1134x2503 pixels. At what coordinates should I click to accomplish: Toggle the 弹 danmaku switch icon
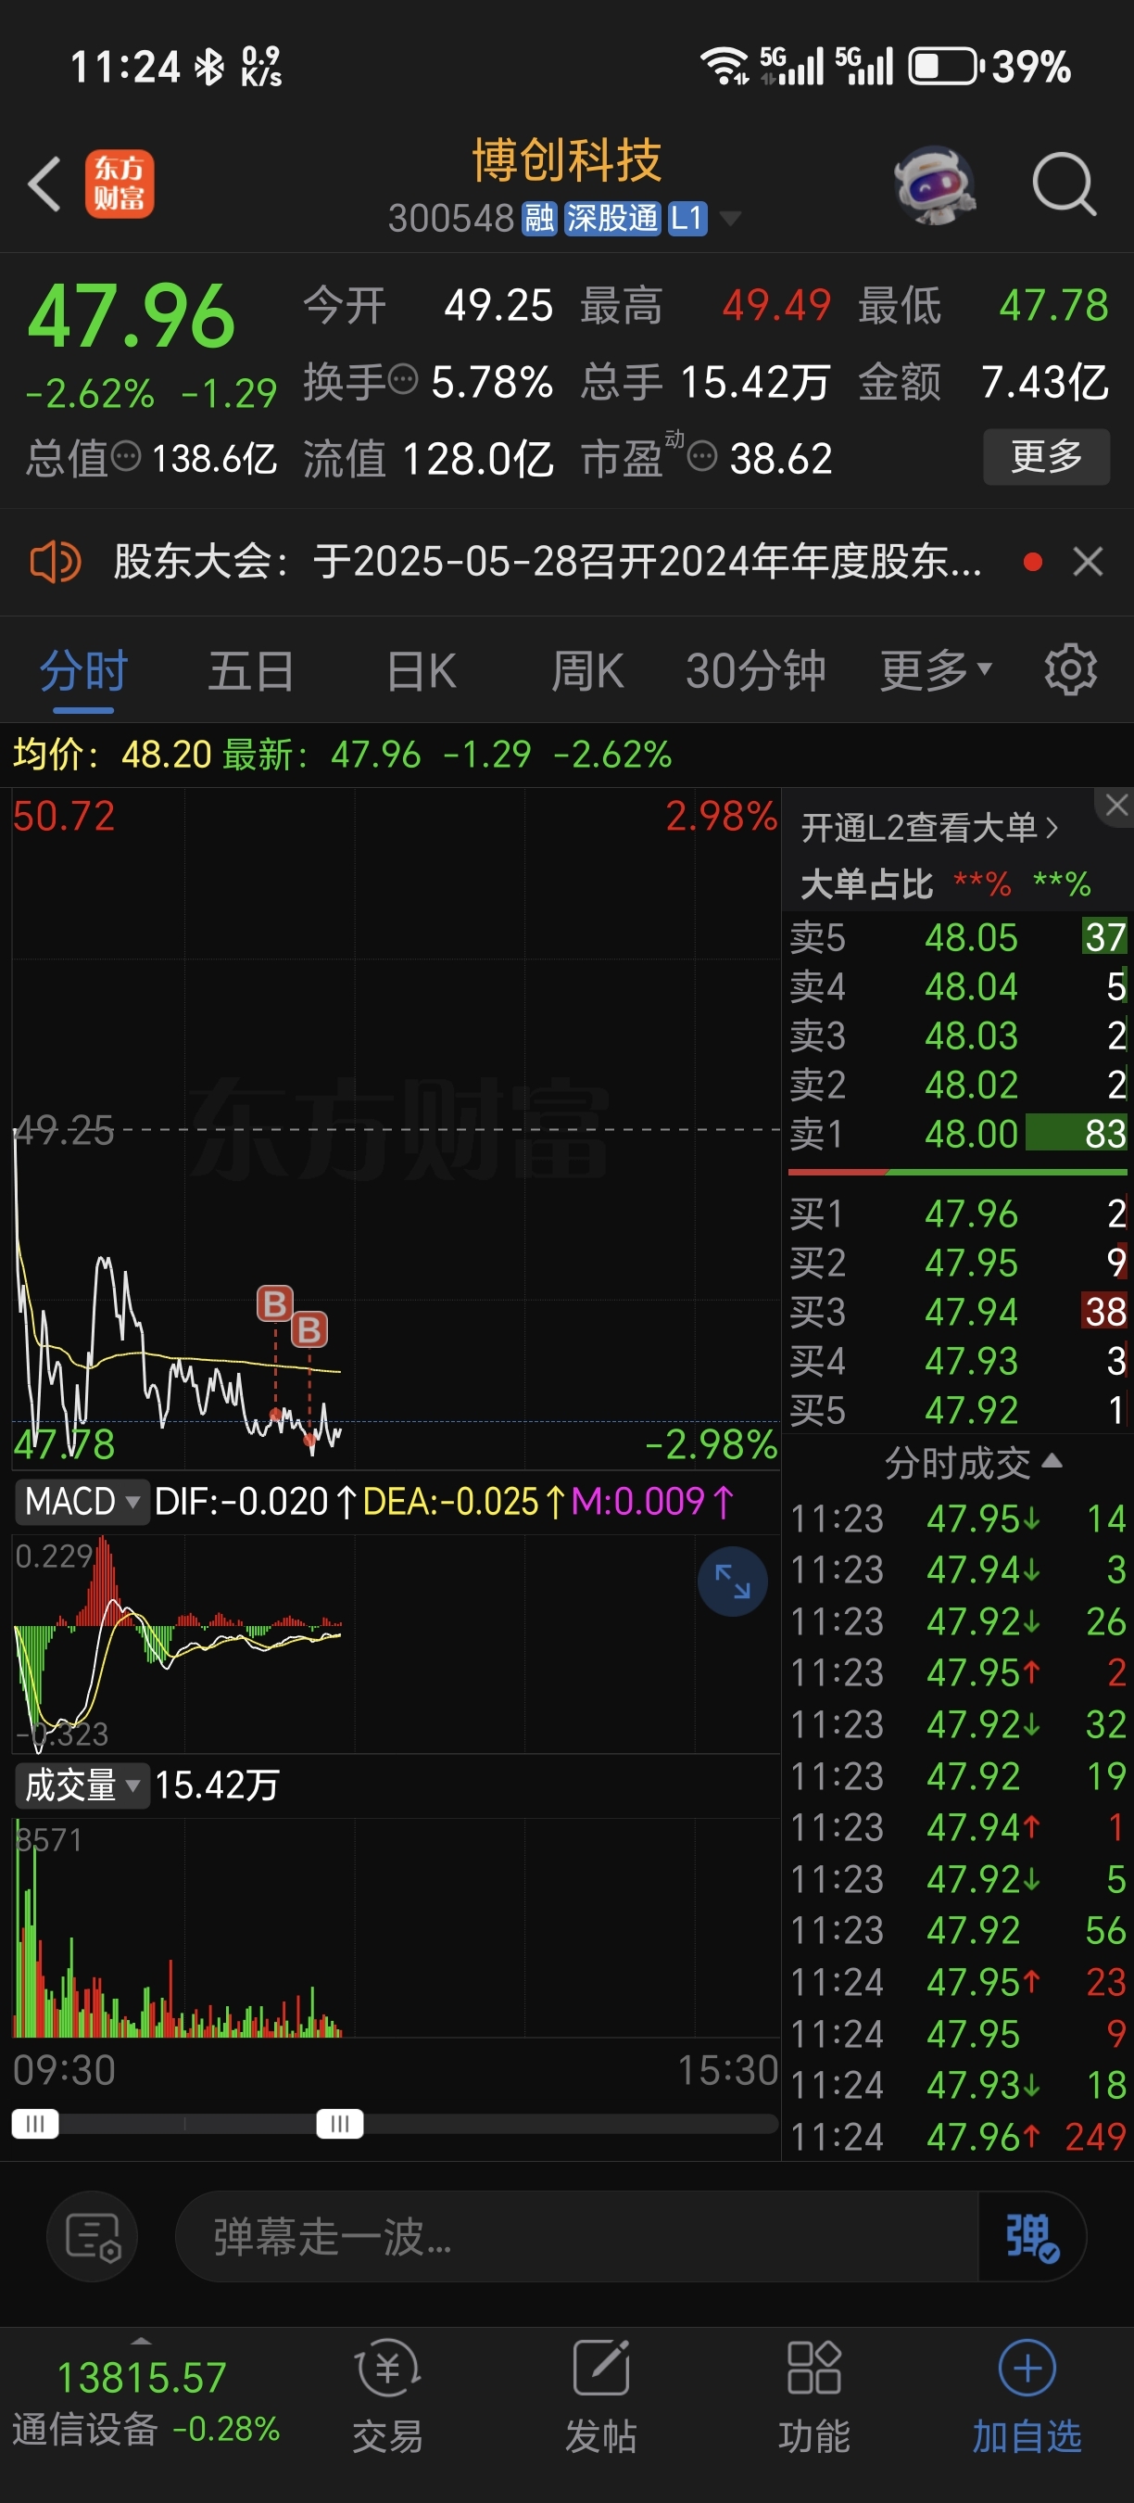(1032, 2237)
